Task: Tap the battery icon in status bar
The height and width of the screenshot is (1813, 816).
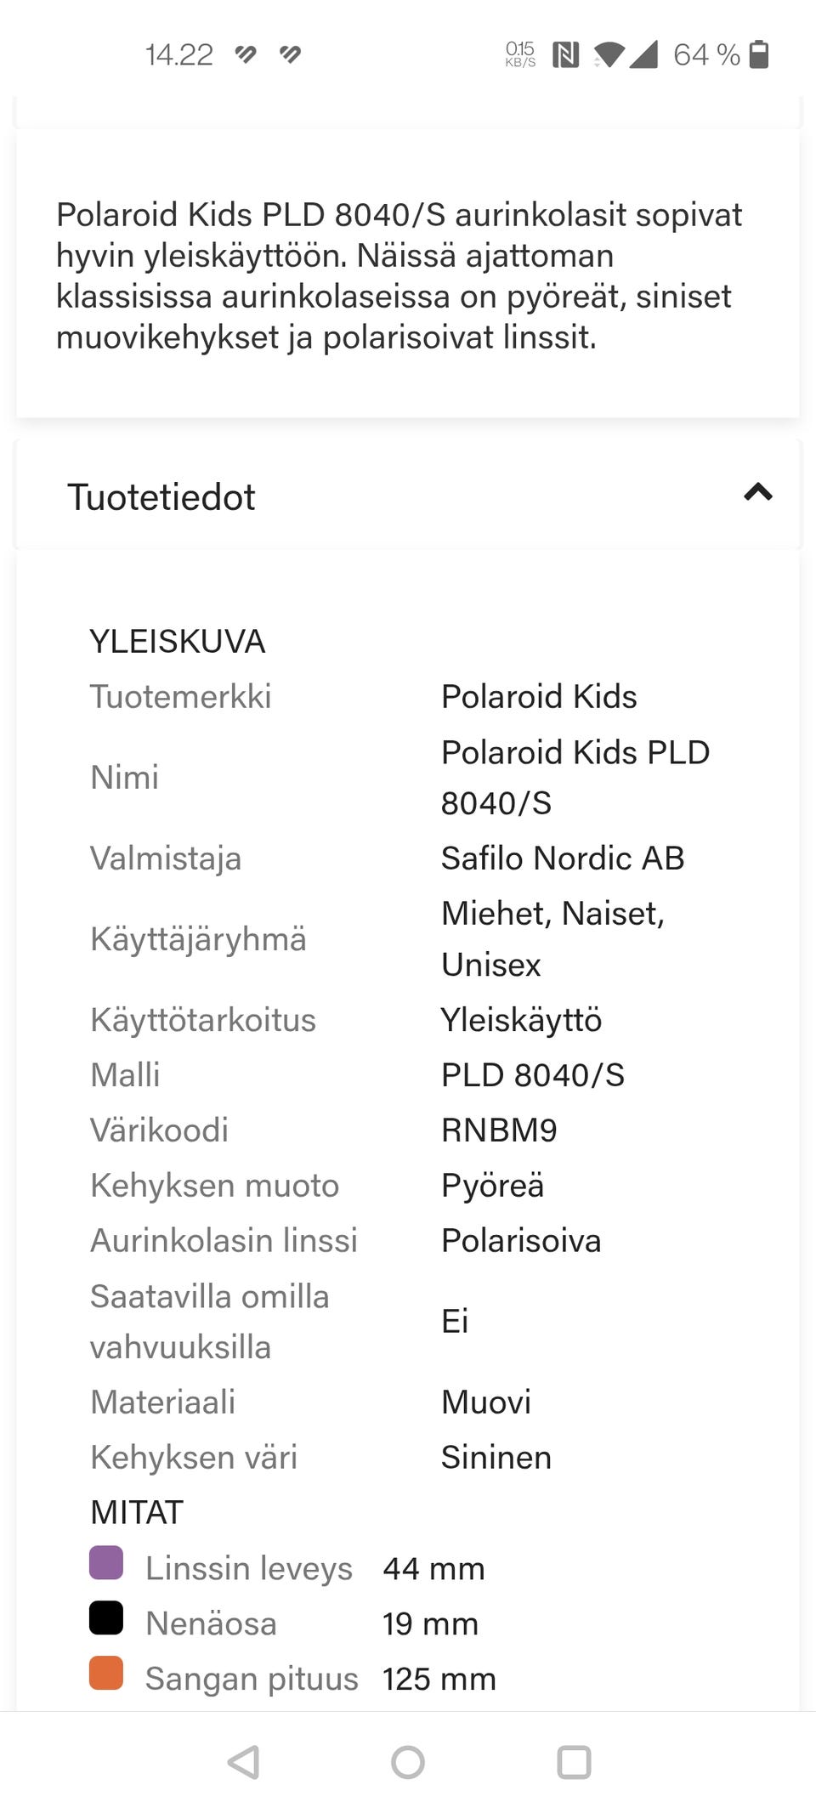Action: [760, 54]
